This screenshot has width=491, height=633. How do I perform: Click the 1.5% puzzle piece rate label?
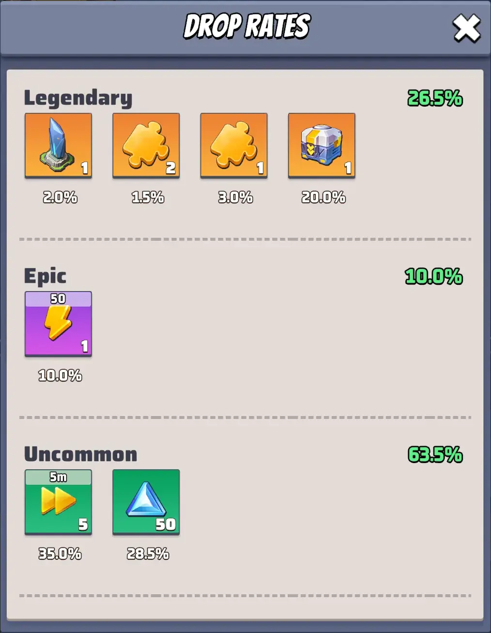148,197
